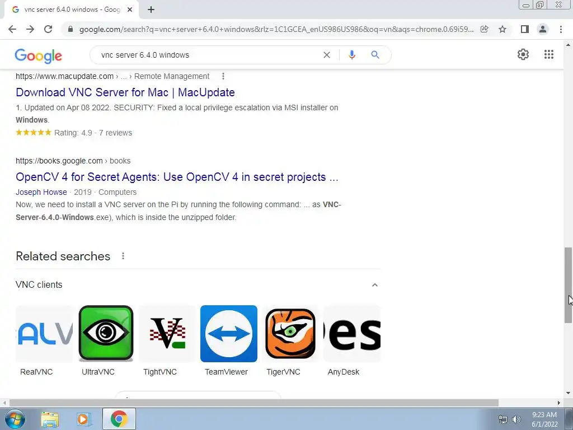
Task: Select the UltraVNC eye icon
Action: (106, 333)
